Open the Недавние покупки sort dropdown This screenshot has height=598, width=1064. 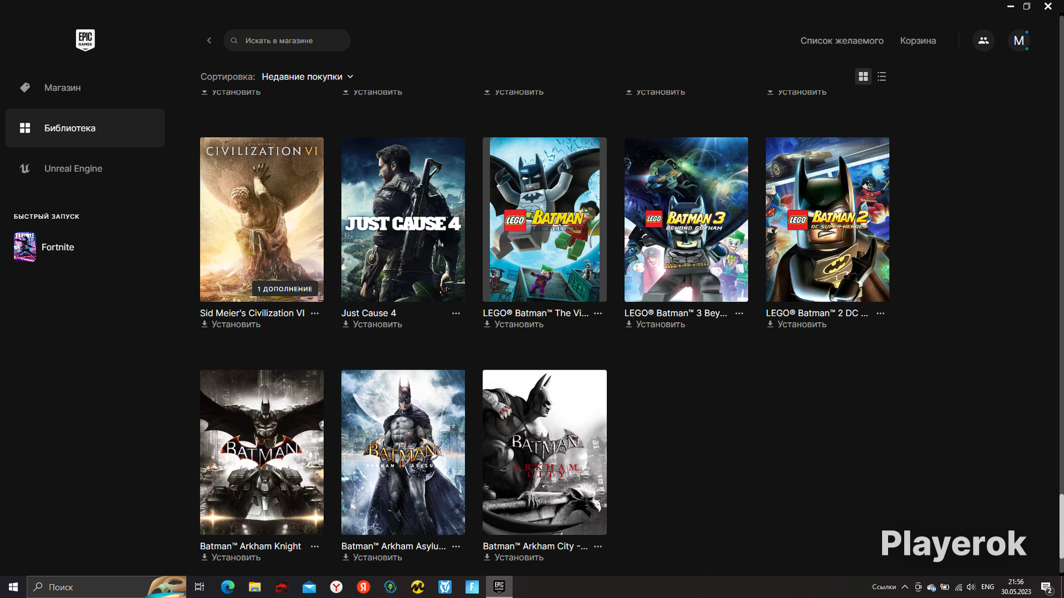click(x=308, y=77)
